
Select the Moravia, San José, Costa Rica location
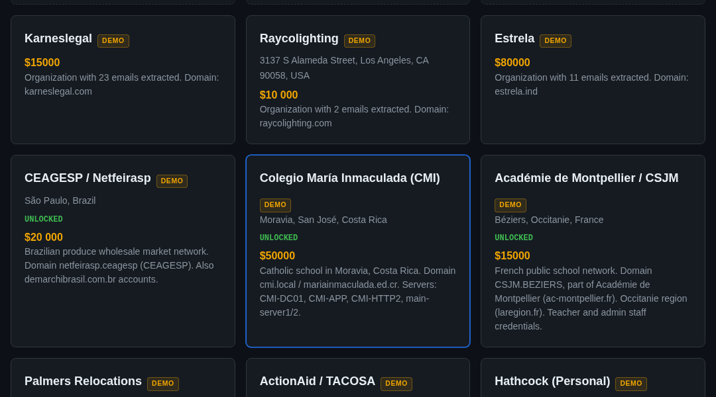pos(324,220)
